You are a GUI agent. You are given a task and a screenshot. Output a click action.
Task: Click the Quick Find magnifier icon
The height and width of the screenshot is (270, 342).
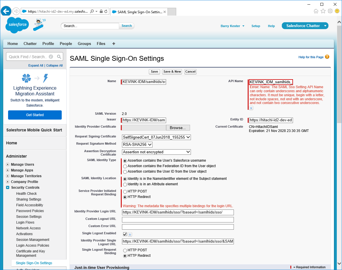point(59,57)
